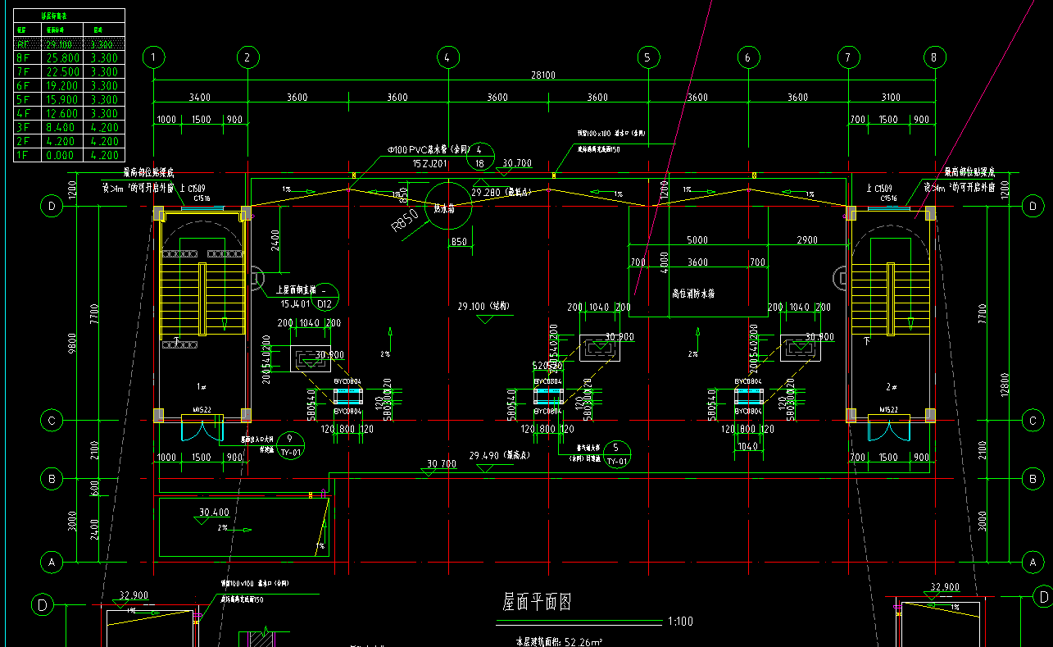Click the TY-01 detail callout numbered 9
This screenshot has height=647, width=1053.
pyautogui.click(x=290, y=445)
